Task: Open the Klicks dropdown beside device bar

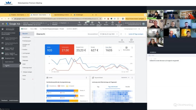Action: (82, 96)
